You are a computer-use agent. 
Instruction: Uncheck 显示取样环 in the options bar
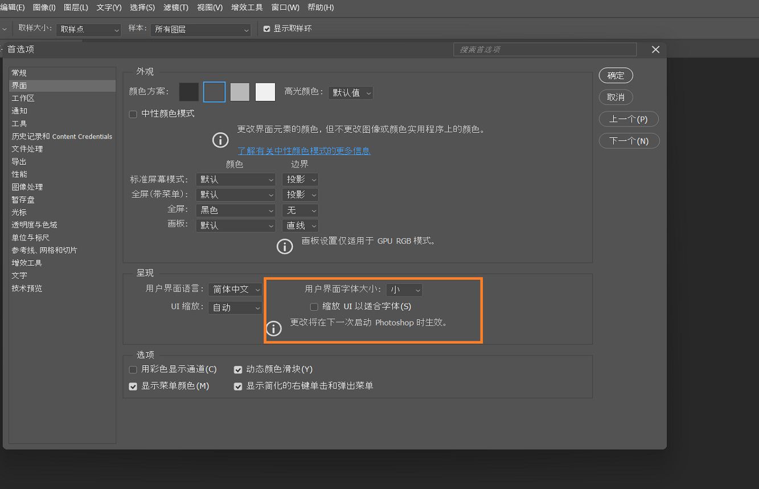tap(267, 28)
